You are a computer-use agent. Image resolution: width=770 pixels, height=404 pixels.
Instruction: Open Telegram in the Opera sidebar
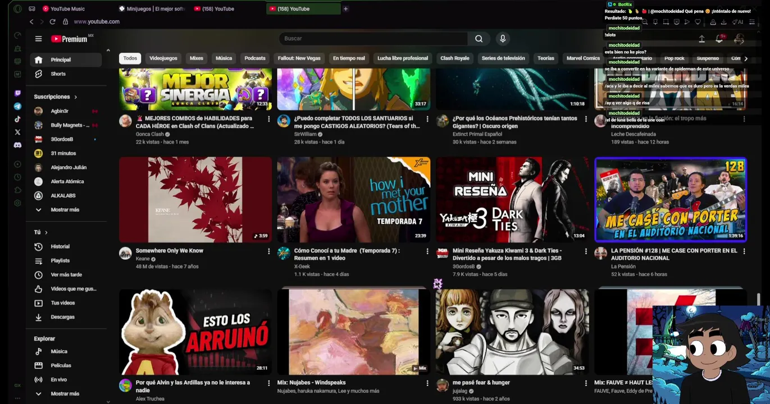[x=17, y=106]
